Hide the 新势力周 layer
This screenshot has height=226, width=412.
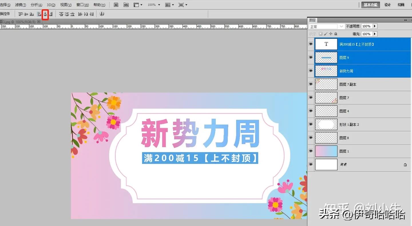311,71
